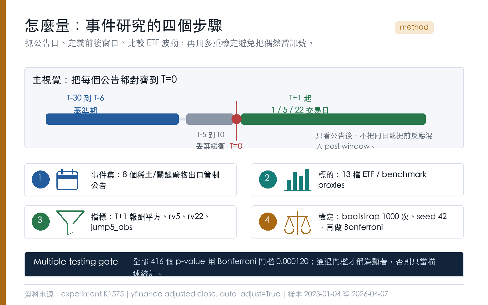Click the blue number 1 circle
The image size is (488, 305).
coord(41,179)
